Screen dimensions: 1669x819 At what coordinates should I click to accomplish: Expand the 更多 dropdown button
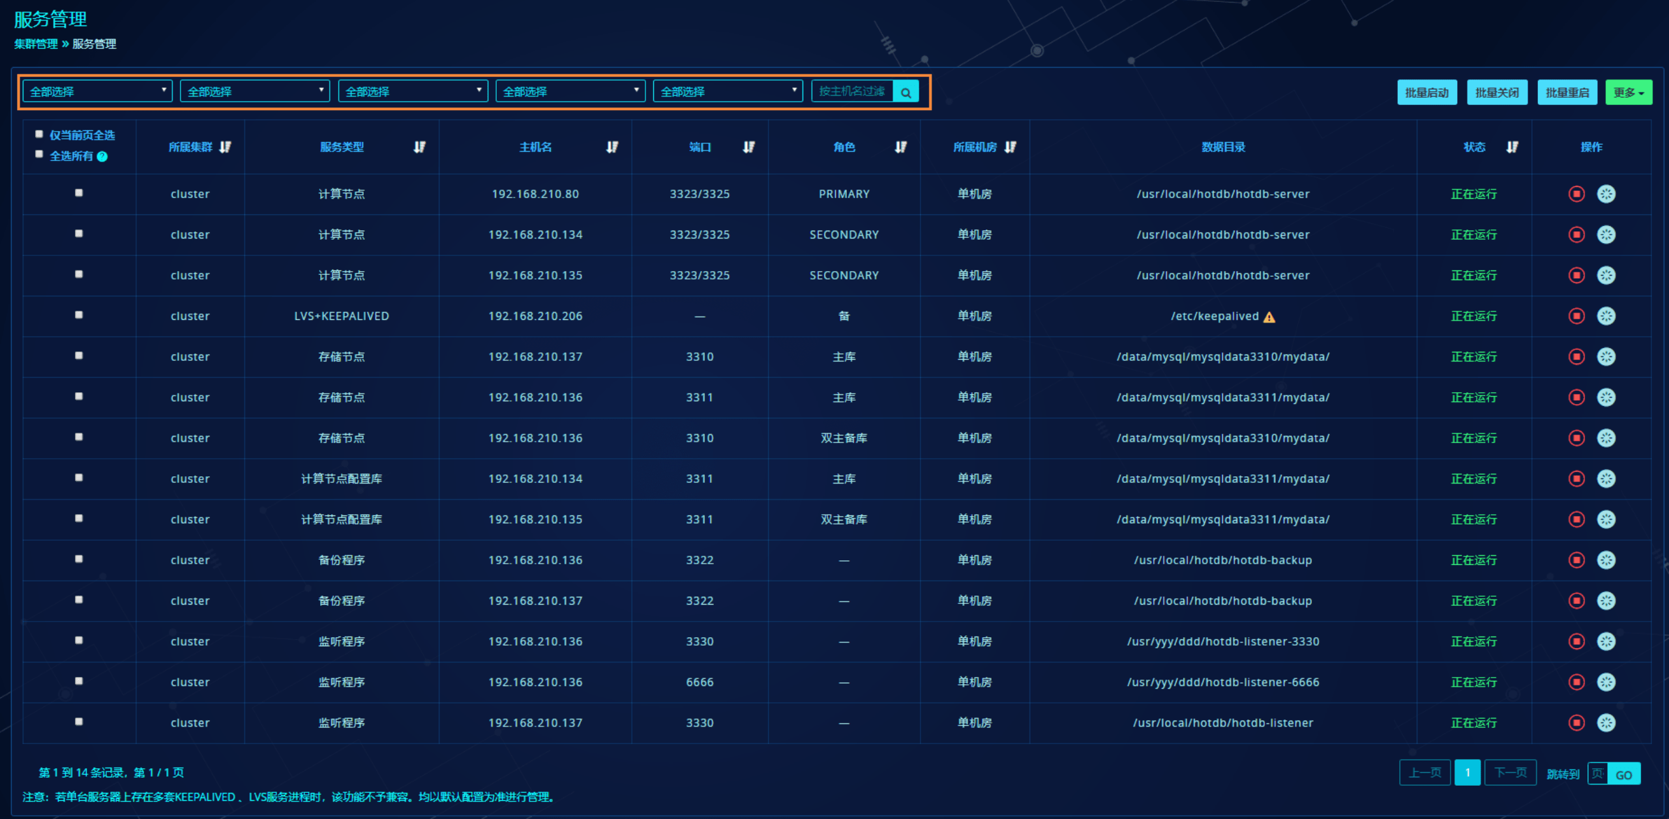(x=1628, y=93)
